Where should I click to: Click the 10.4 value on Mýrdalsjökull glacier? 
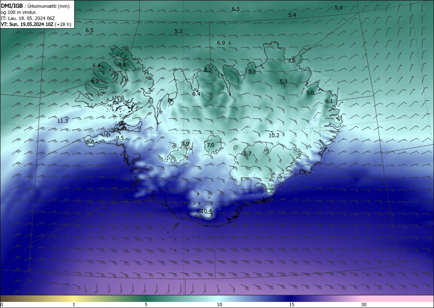(207, 211)
